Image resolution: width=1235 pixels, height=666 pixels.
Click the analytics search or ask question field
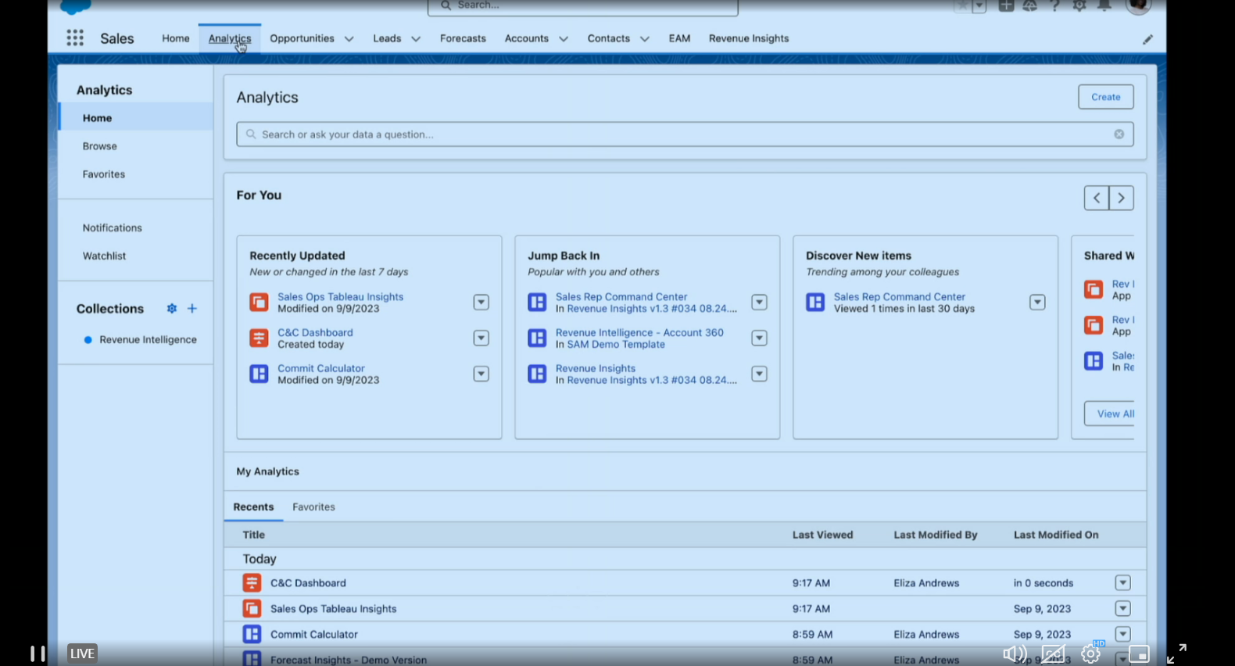685,134
